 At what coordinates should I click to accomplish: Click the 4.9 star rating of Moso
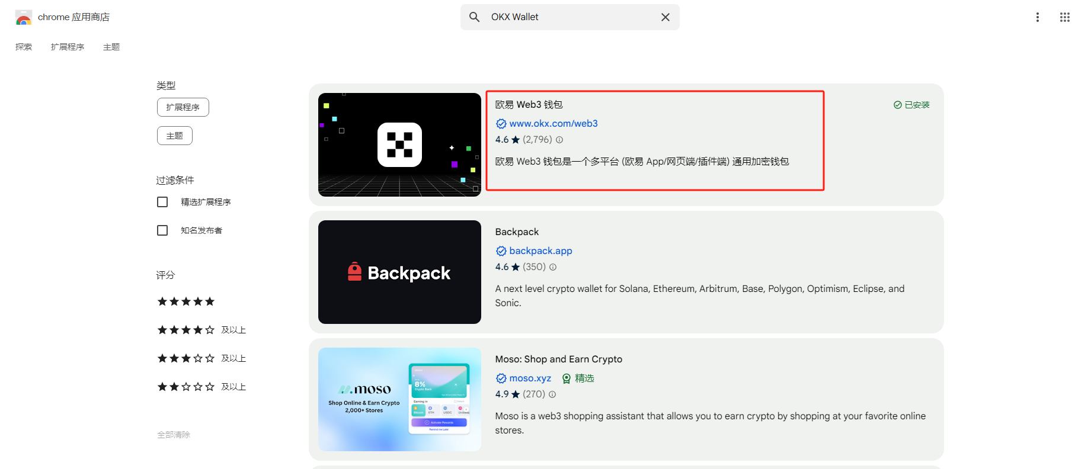click(x=507, y=394)
